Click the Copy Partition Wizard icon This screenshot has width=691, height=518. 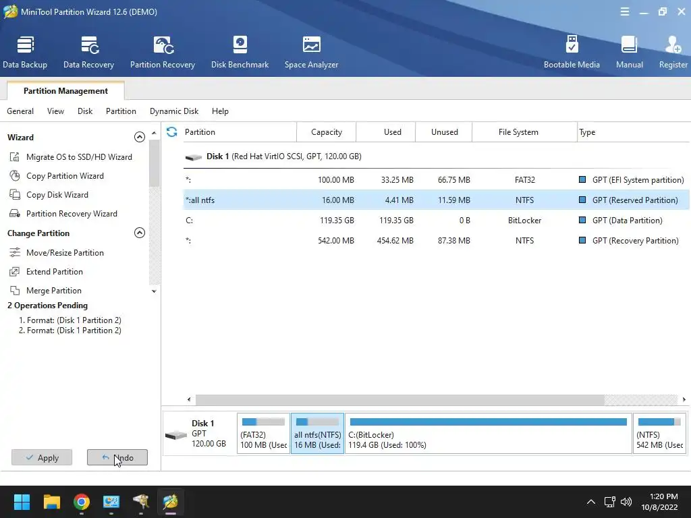tap(15, 176)
